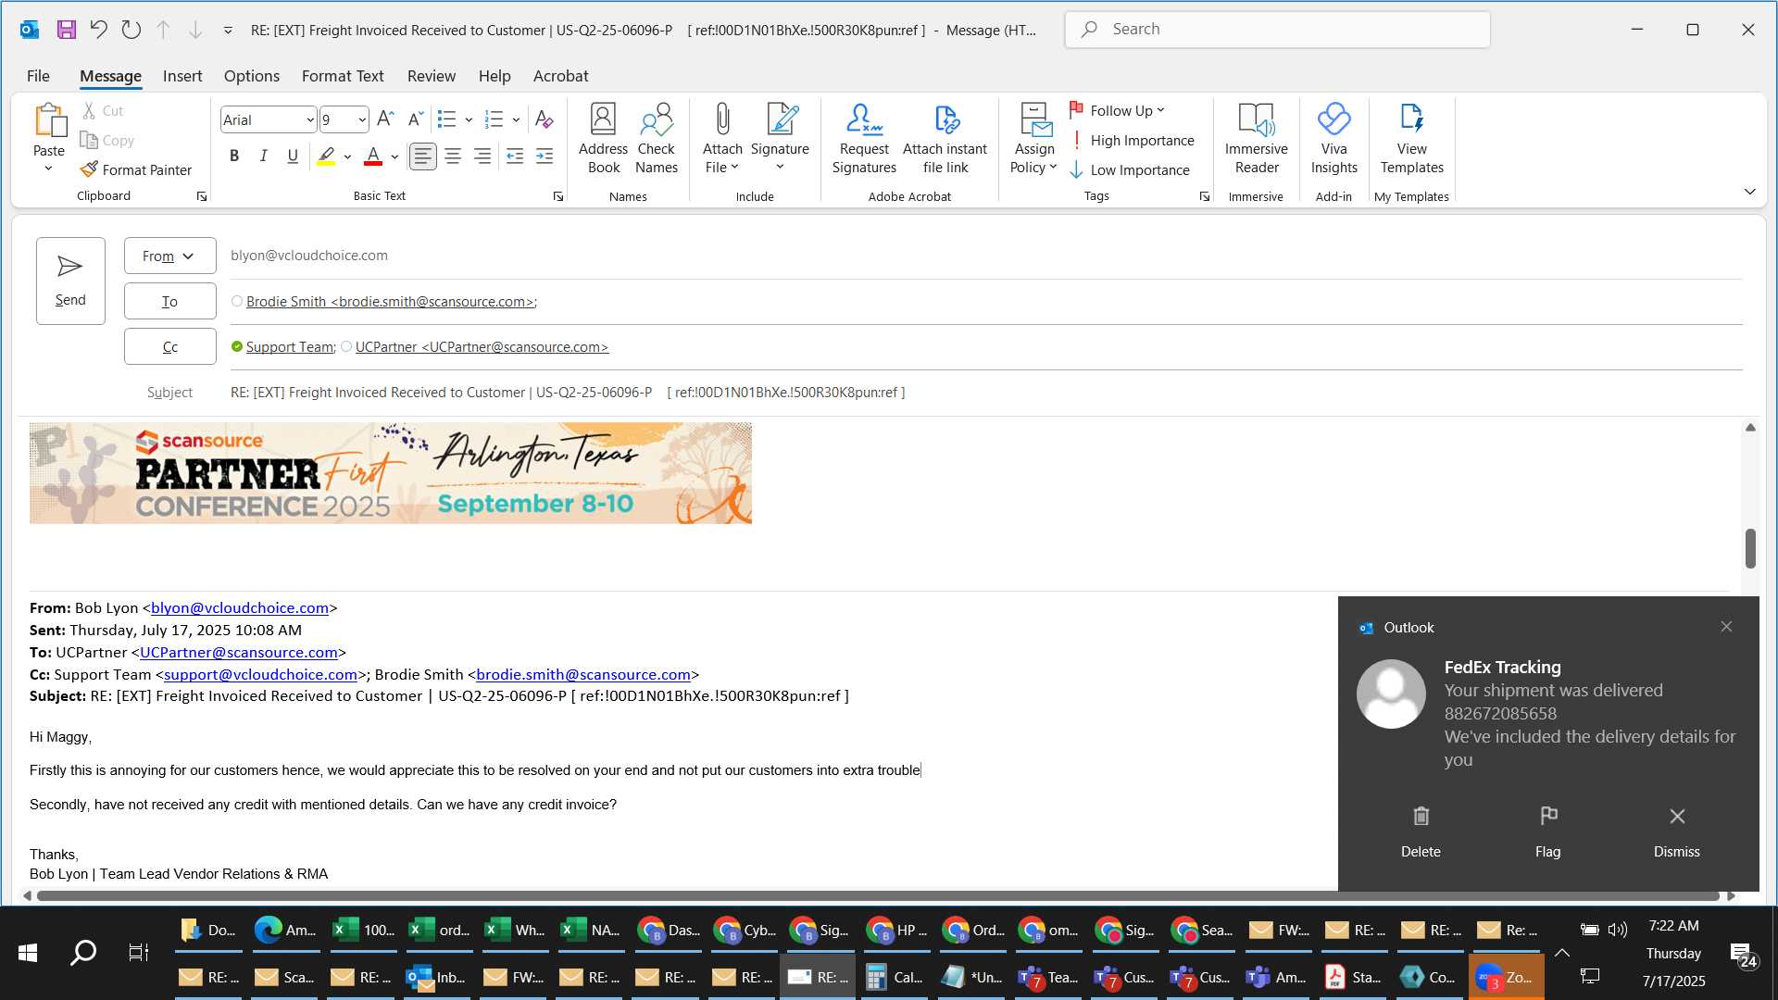The height and width of the screenshot is (1000, 1778).
Task: Select the Format Painter tool
Action: (136, 169)
